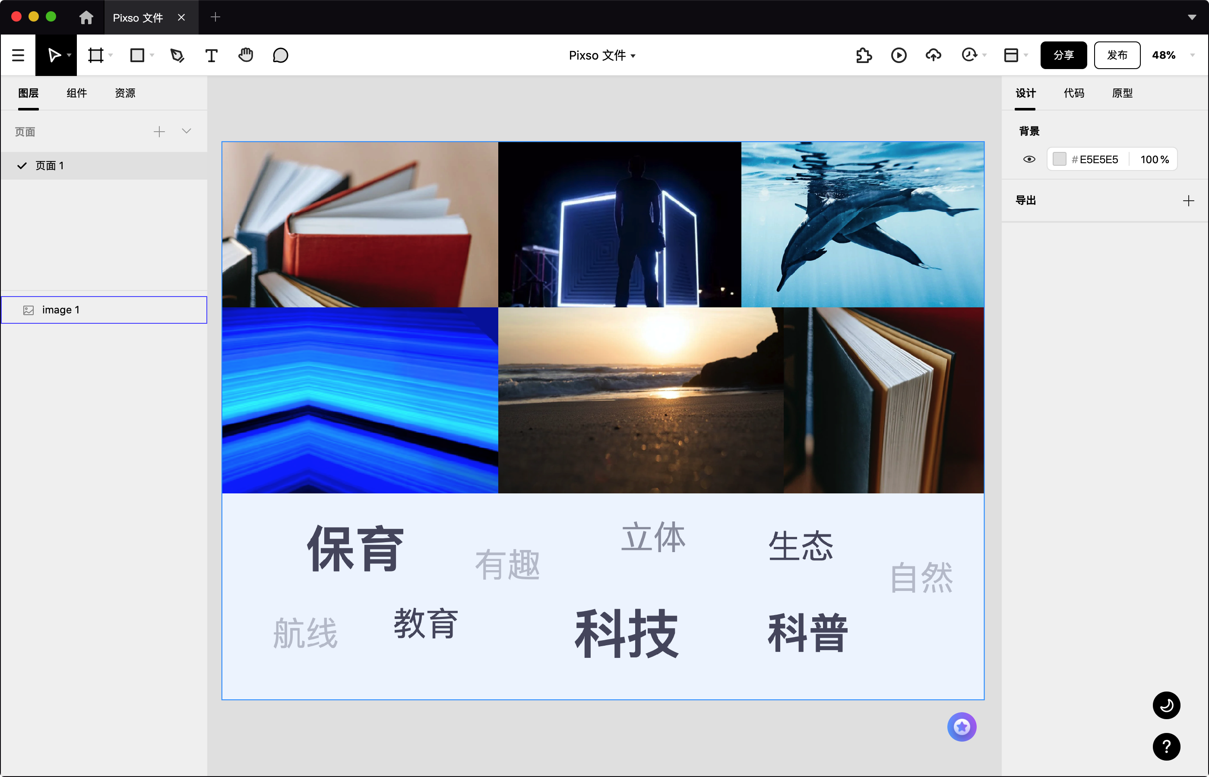
Task: Switch to the 图层 tab
Action: [28, 93]
